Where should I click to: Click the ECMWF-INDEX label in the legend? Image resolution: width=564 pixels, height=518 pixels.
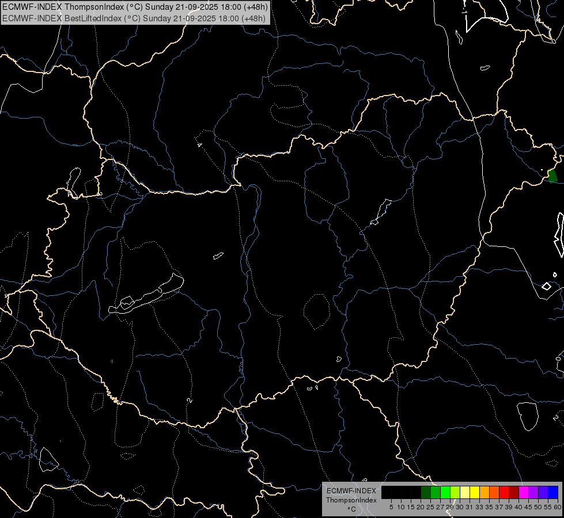click(x=351, y=491)
